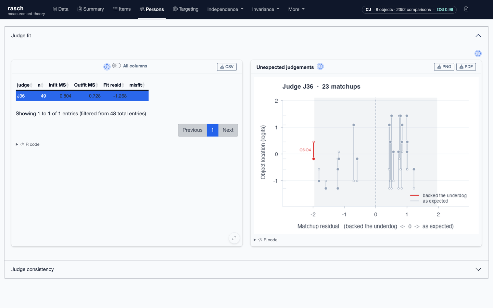Open the Judge fit section info icon
493x308 pixels.
pos(478,53)
